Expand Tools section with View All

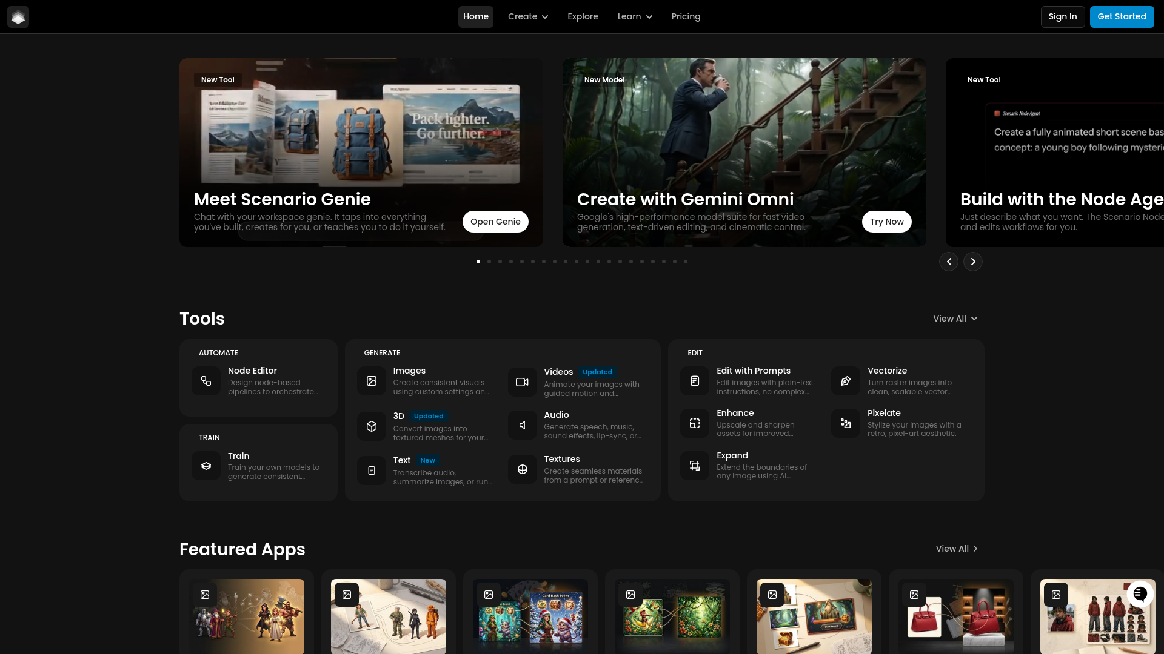[x=955, y=319]
